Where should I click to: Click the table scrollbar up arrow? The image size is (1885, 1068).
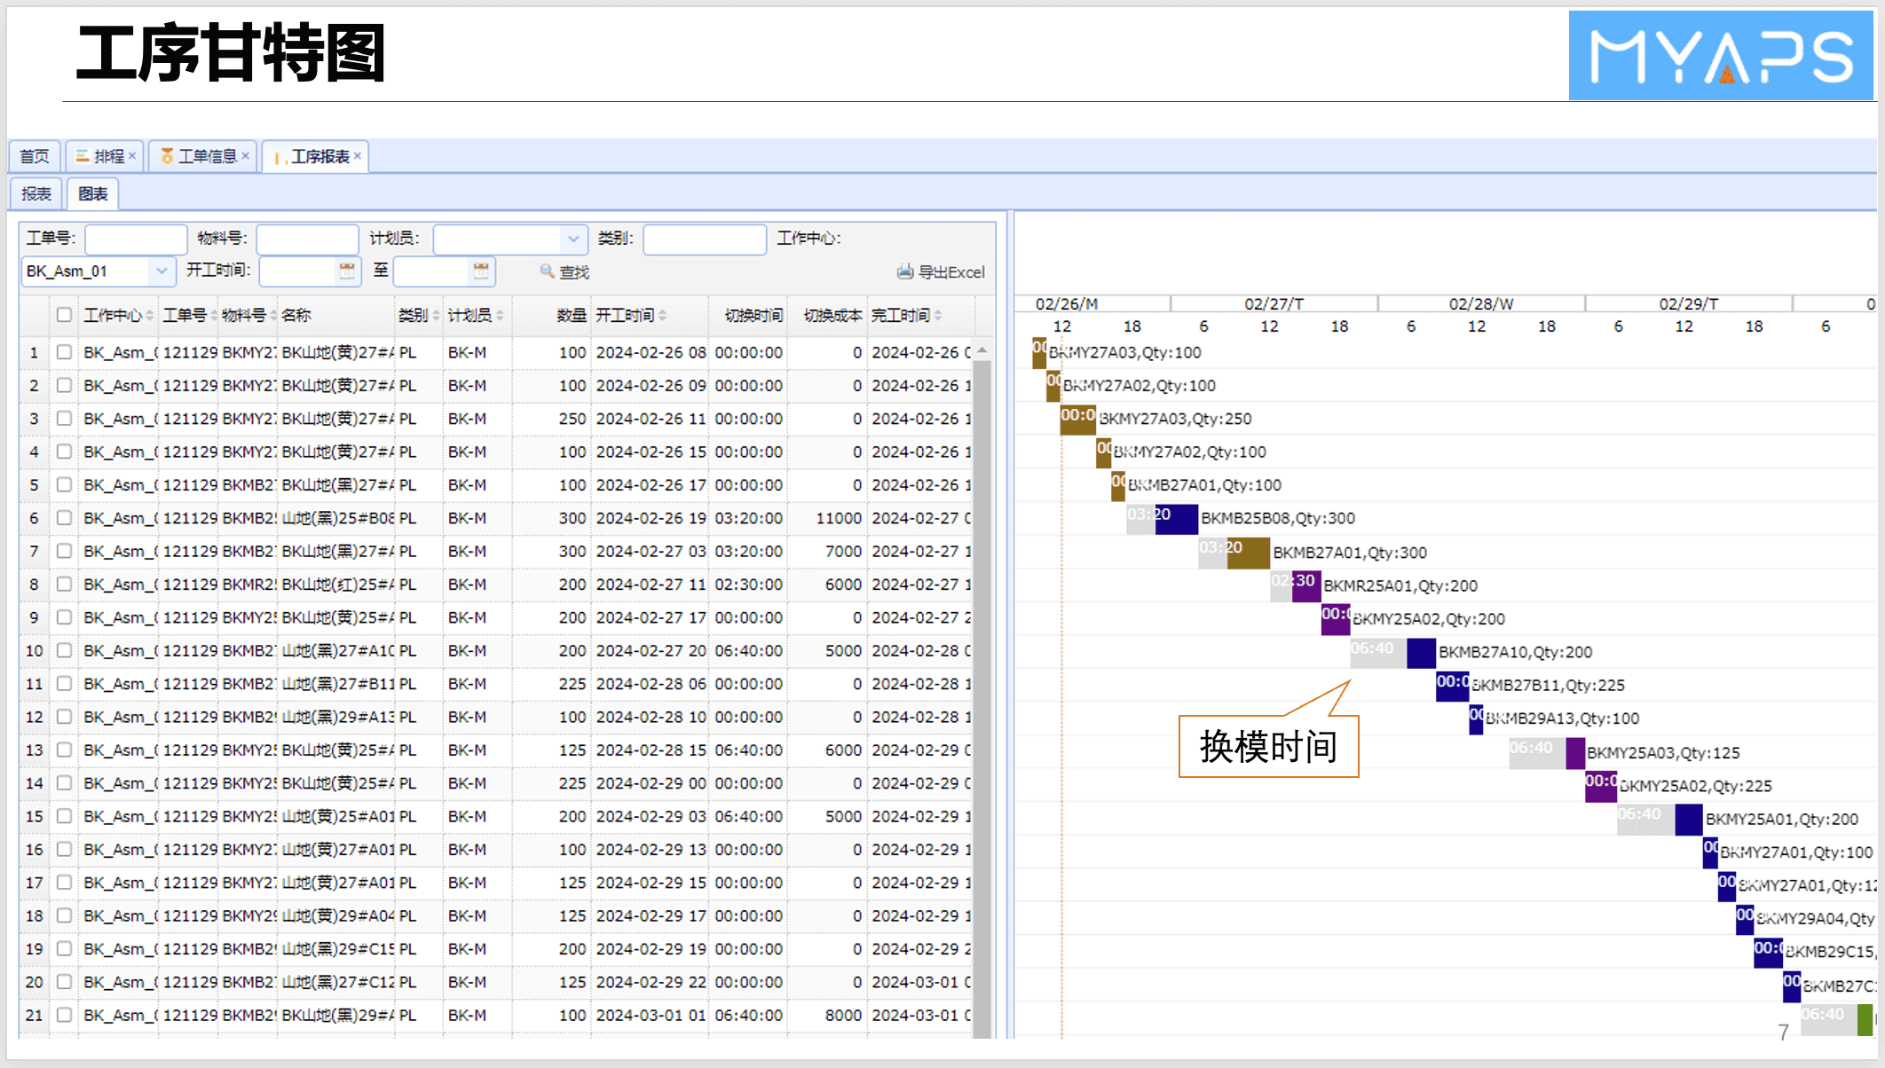[982, 350]
